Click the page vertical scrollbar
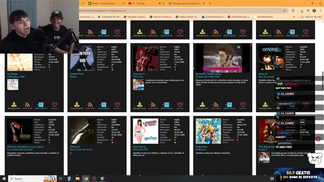 322,81
